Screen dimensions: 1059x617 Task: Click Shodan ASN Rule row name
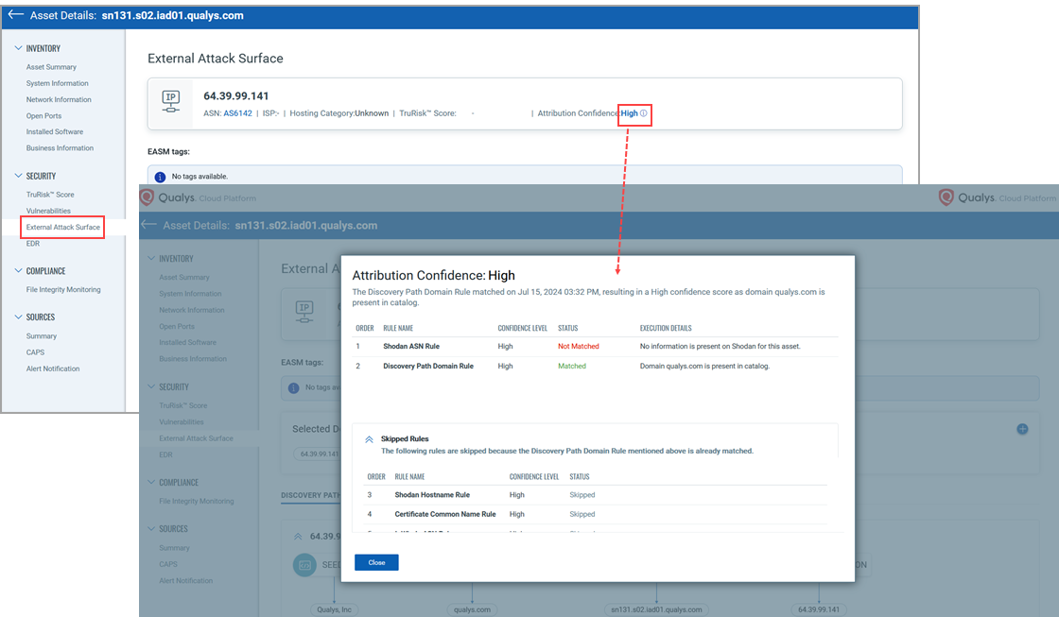pos(411,347)
